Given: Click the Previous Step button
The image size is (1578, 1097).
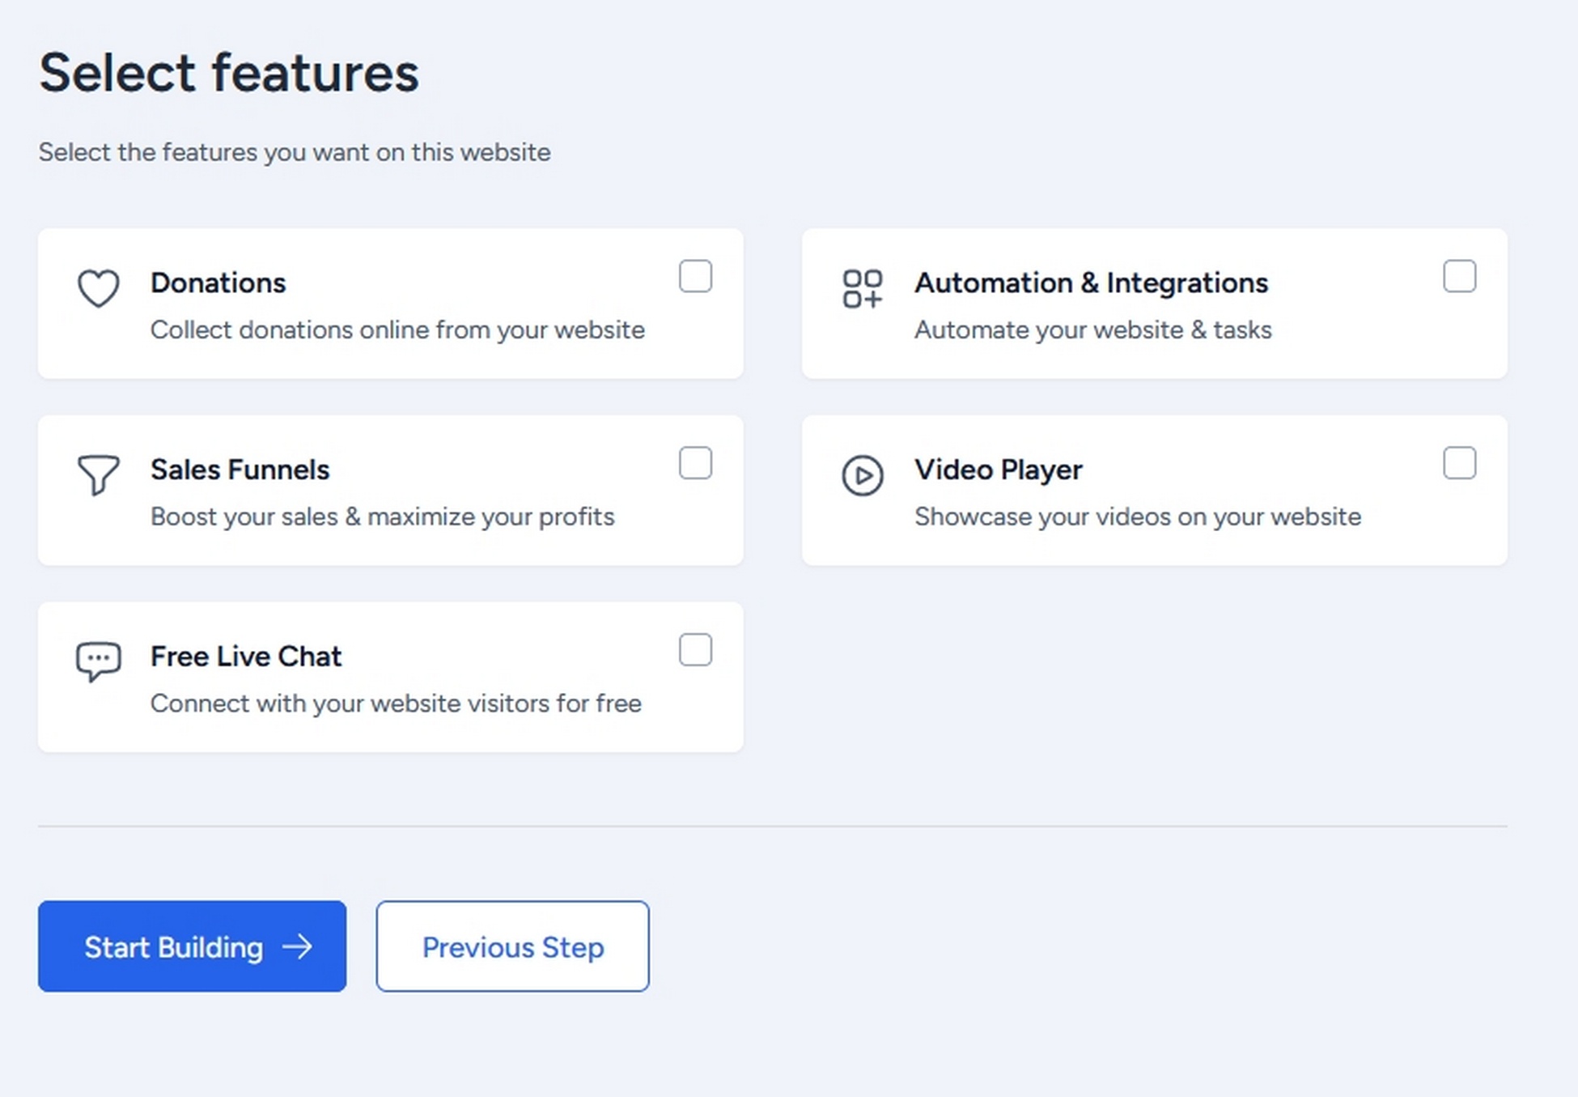Looking at the screenshot, I should click(511, 946).
